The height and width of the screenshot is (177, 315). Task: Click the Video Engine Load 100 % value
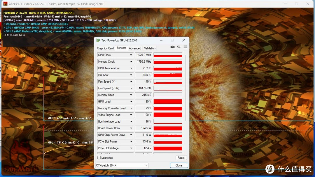[x=143, y=115]
